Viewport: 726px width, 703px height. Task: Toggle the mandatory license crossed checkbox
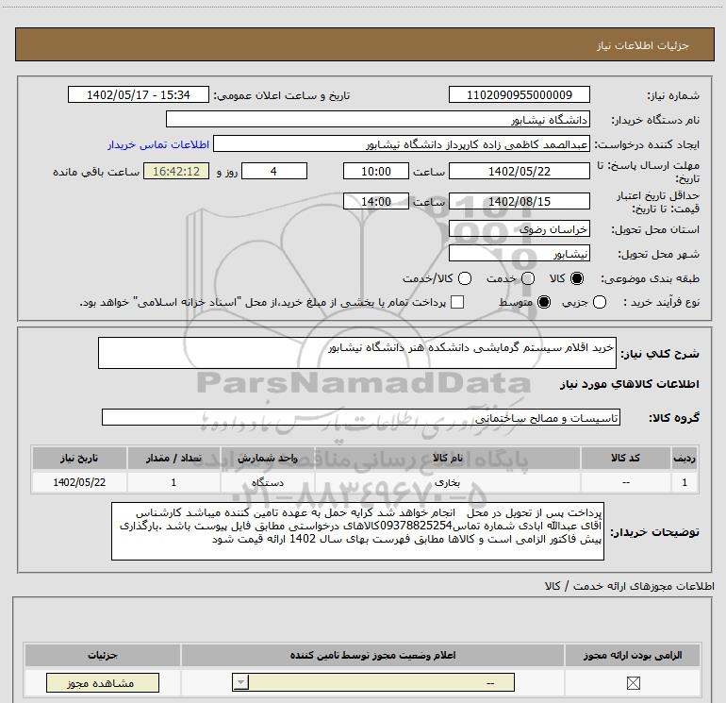point(633,682)
